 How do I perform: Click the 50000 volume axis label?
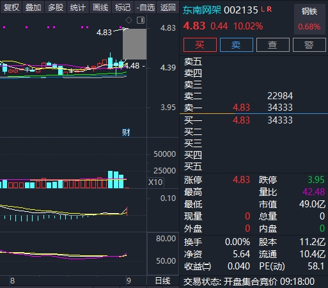pos(165,154)
